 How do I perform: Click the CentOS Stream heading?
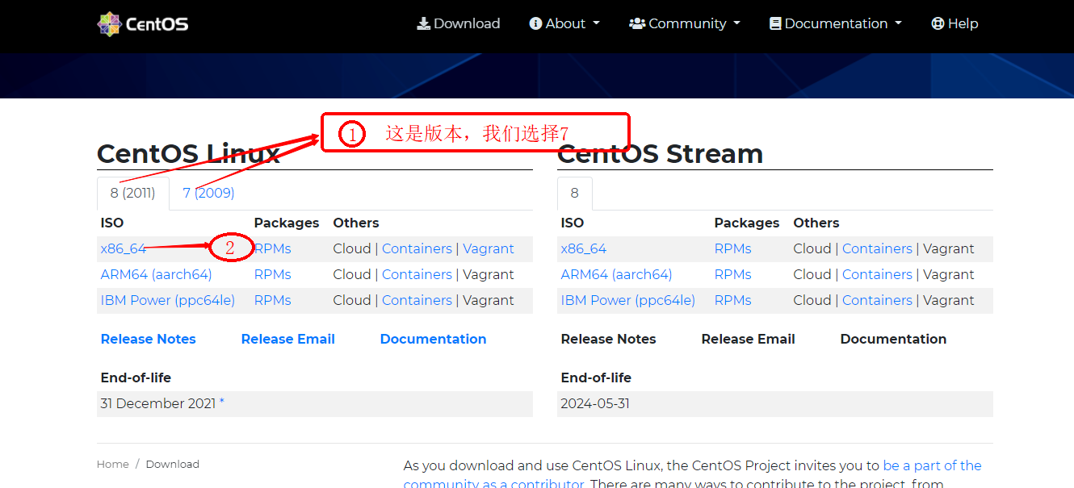pyautogui.click(x=660, y=153)
